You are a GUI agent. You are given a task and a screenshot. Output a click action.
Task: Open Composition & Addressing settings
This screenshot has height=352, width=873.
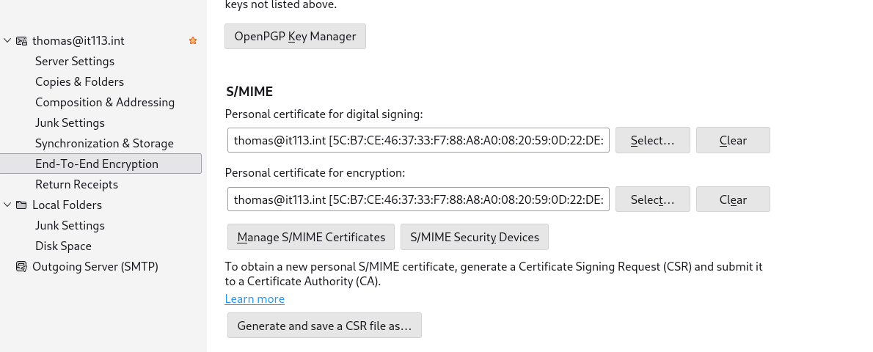click(x=105, y=103)
